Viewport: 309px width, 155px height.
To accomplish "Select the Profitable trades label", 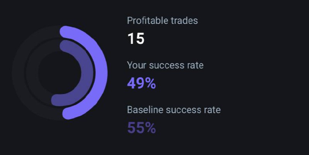I will tap(162, 20).
